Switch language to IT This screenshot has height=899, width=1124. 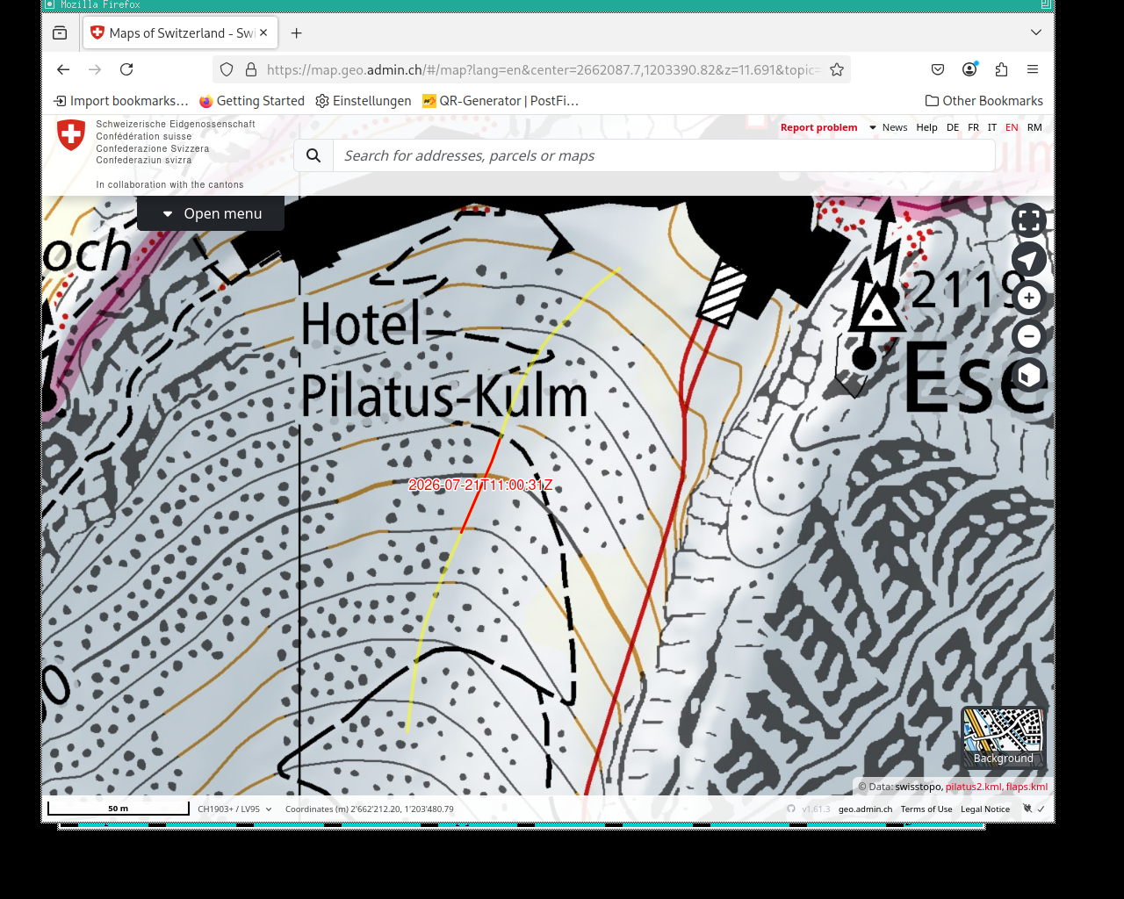point(992,128)
